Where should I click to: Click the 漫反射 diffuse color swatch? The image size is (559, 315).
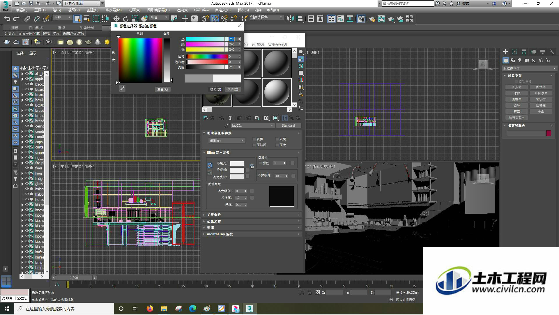point(237,170)
